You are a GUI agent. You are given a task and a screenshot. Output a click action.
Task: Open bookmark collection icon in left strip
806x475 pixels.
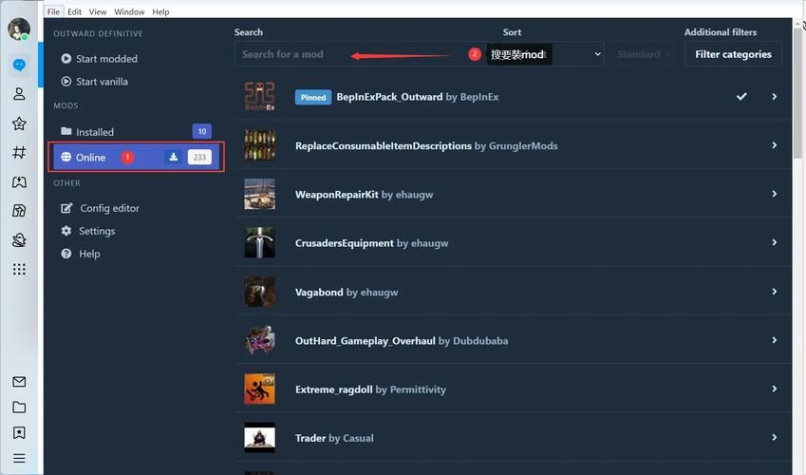click(19, 433)
